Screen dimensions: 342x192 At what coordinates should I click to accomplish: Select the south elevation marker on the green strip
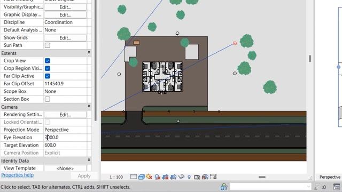tap(178, 121)
